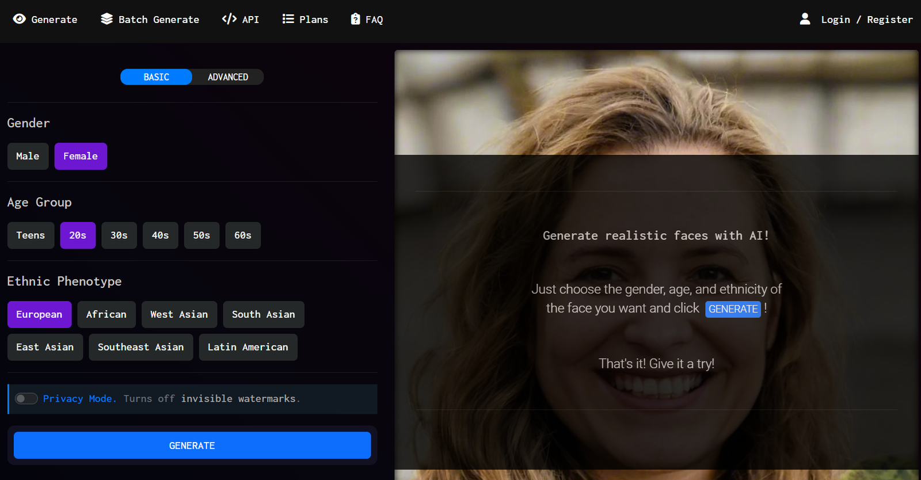Click the Batch Generate layers icon
Viewport: 921px width, 480px height.
click(x=106, y=19)
